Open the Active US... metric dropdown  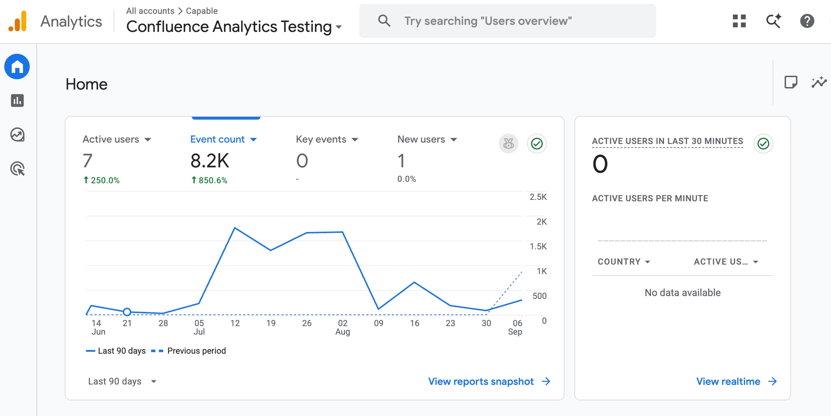click(726, 262)
